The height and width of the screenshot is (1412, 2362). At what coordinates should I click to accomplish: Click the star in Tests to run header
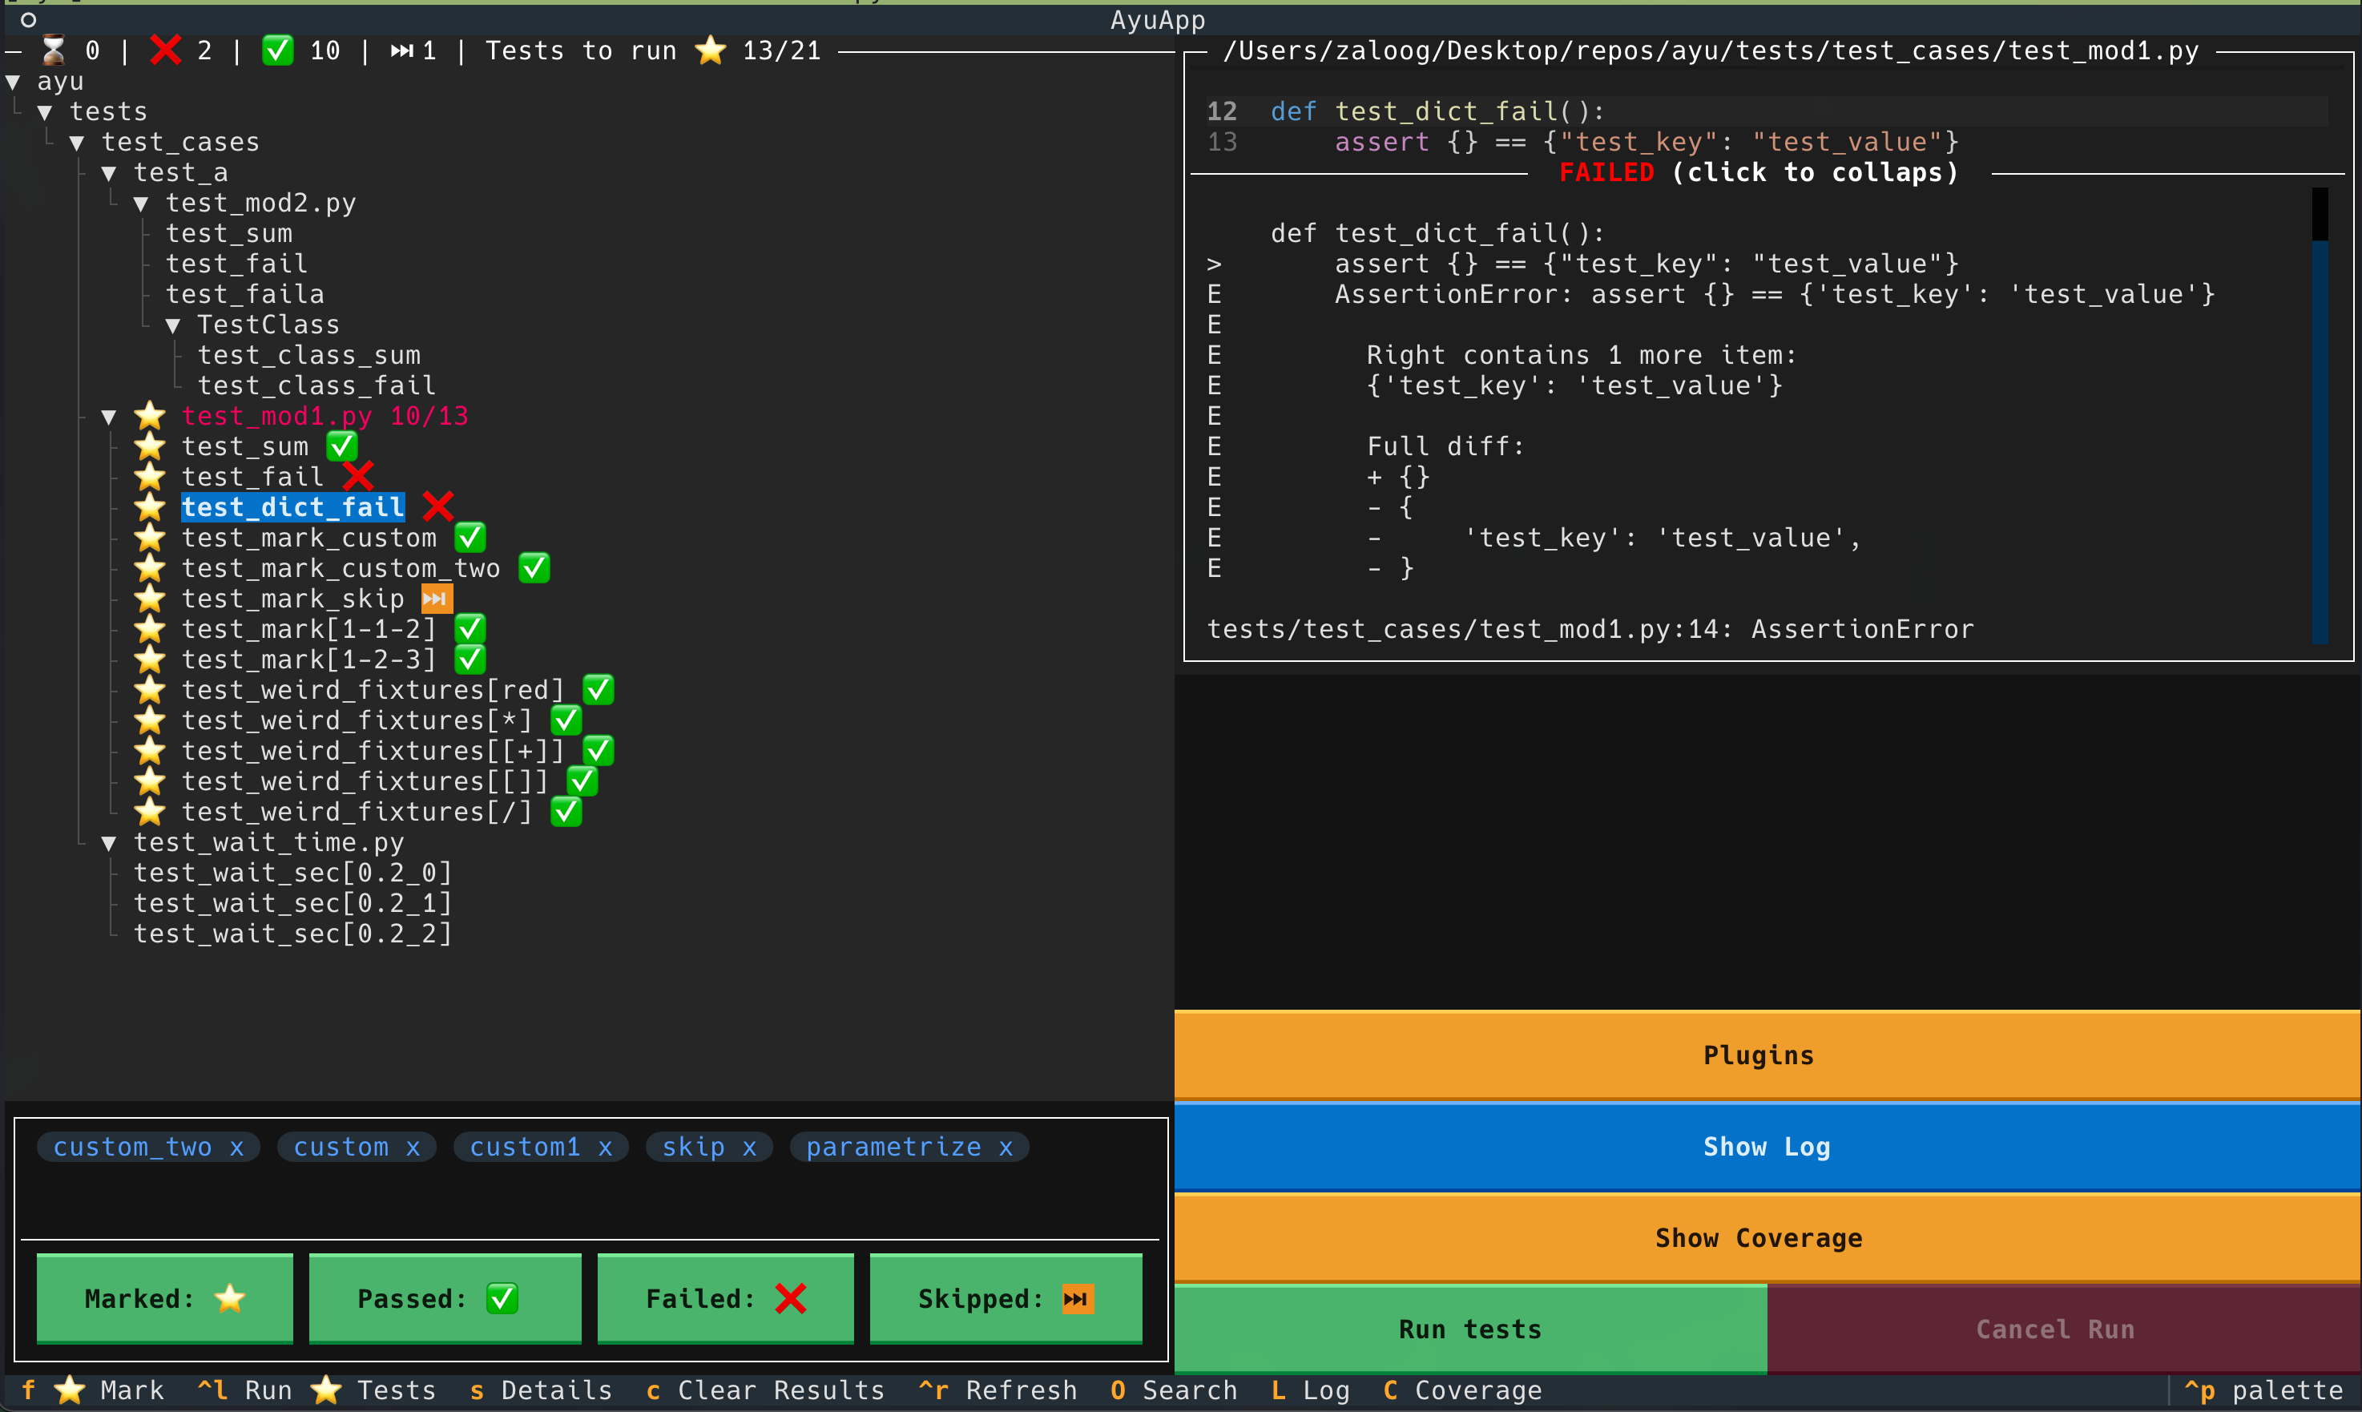click(711, 50)
